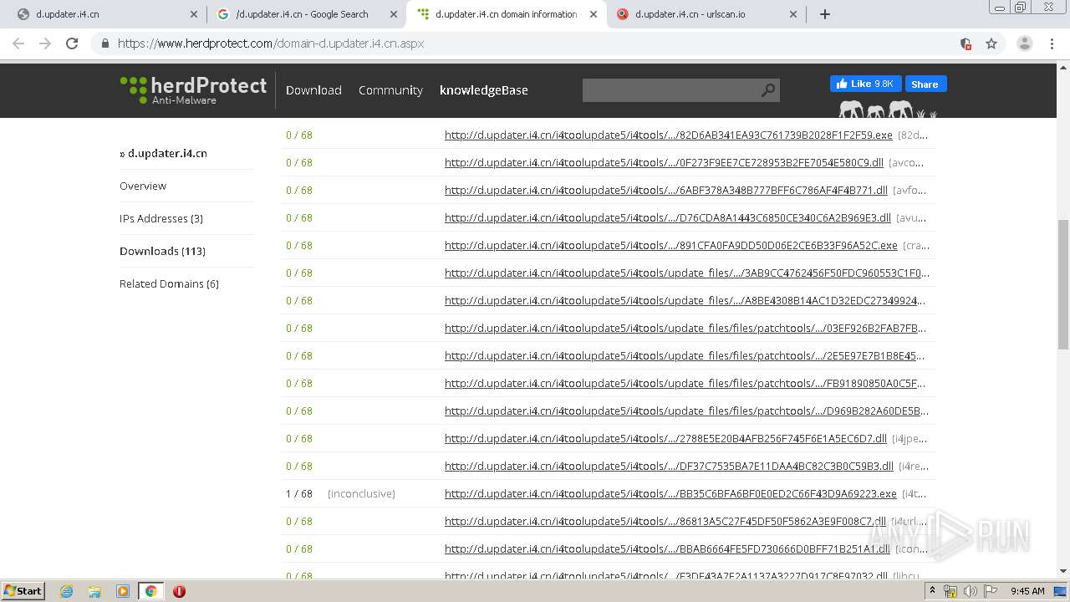
Task: Open update_files link with A8BE4308B14AC1D32EDC27349924
Action: pyautogui.click(x=685, y=300)
